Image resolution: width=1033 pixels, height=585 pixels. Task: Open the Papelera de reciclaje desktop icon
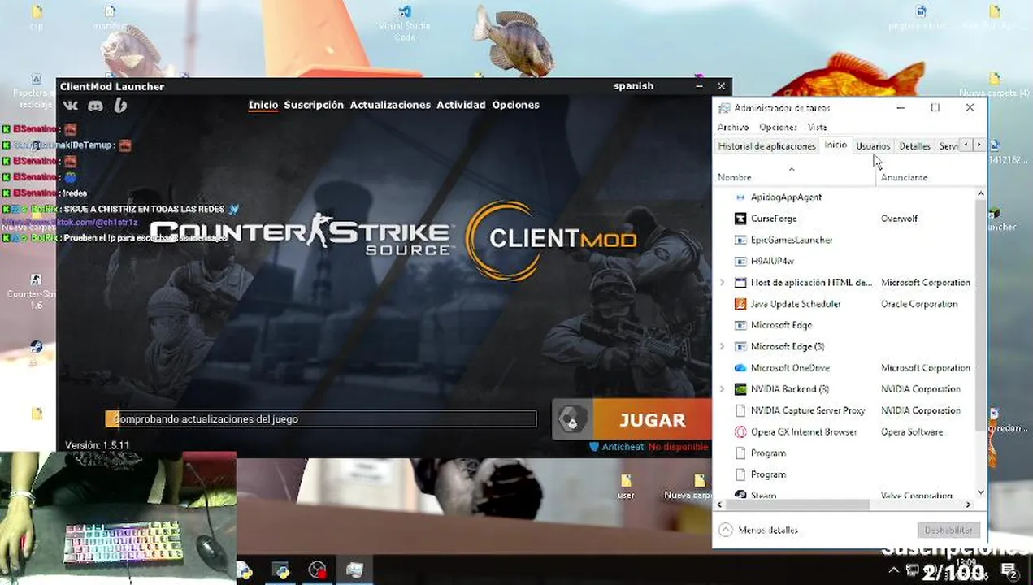click(x=34, y=90)
